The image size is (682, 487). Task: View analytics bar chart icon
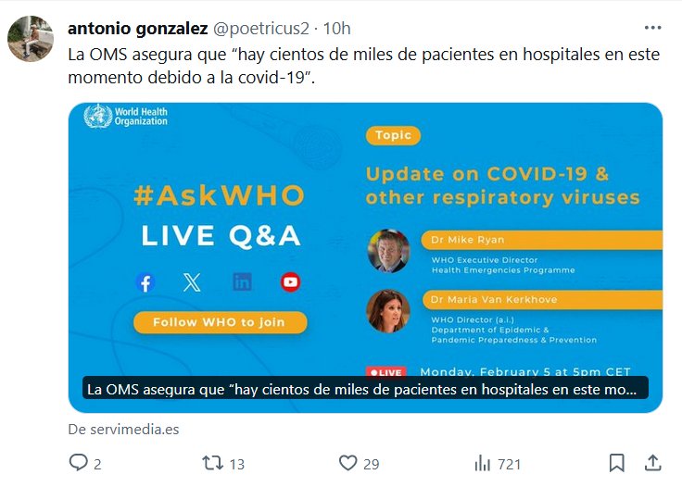point(483,463)
